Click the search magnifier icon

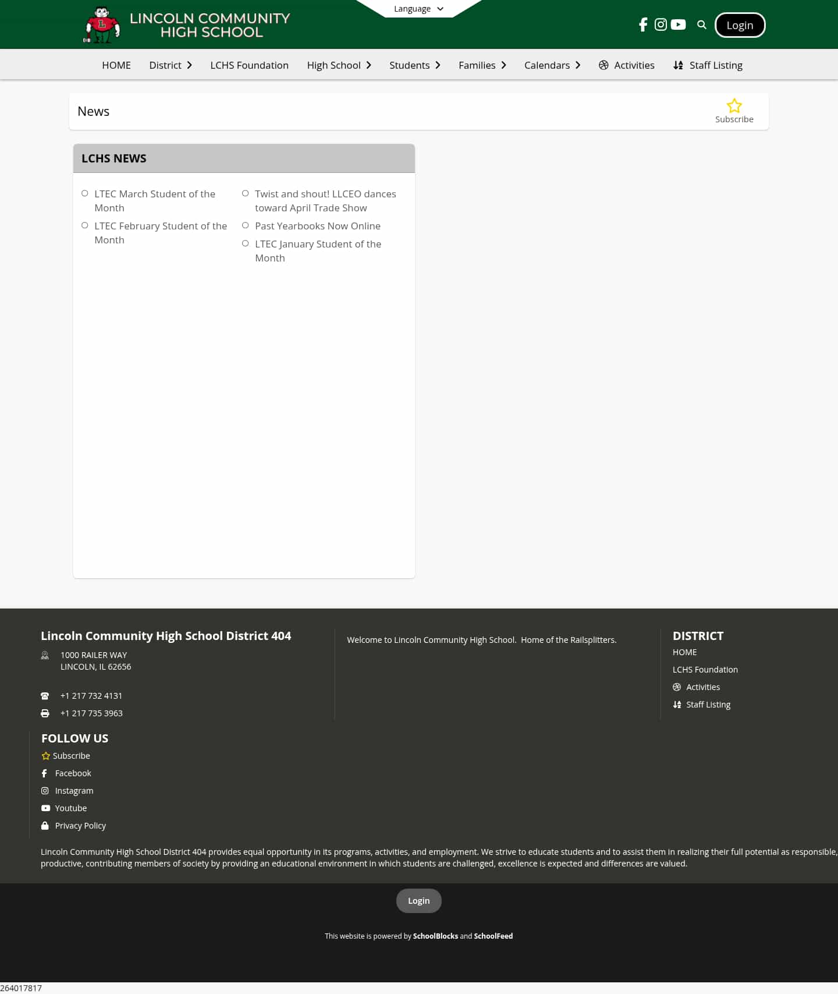[702, 25]
